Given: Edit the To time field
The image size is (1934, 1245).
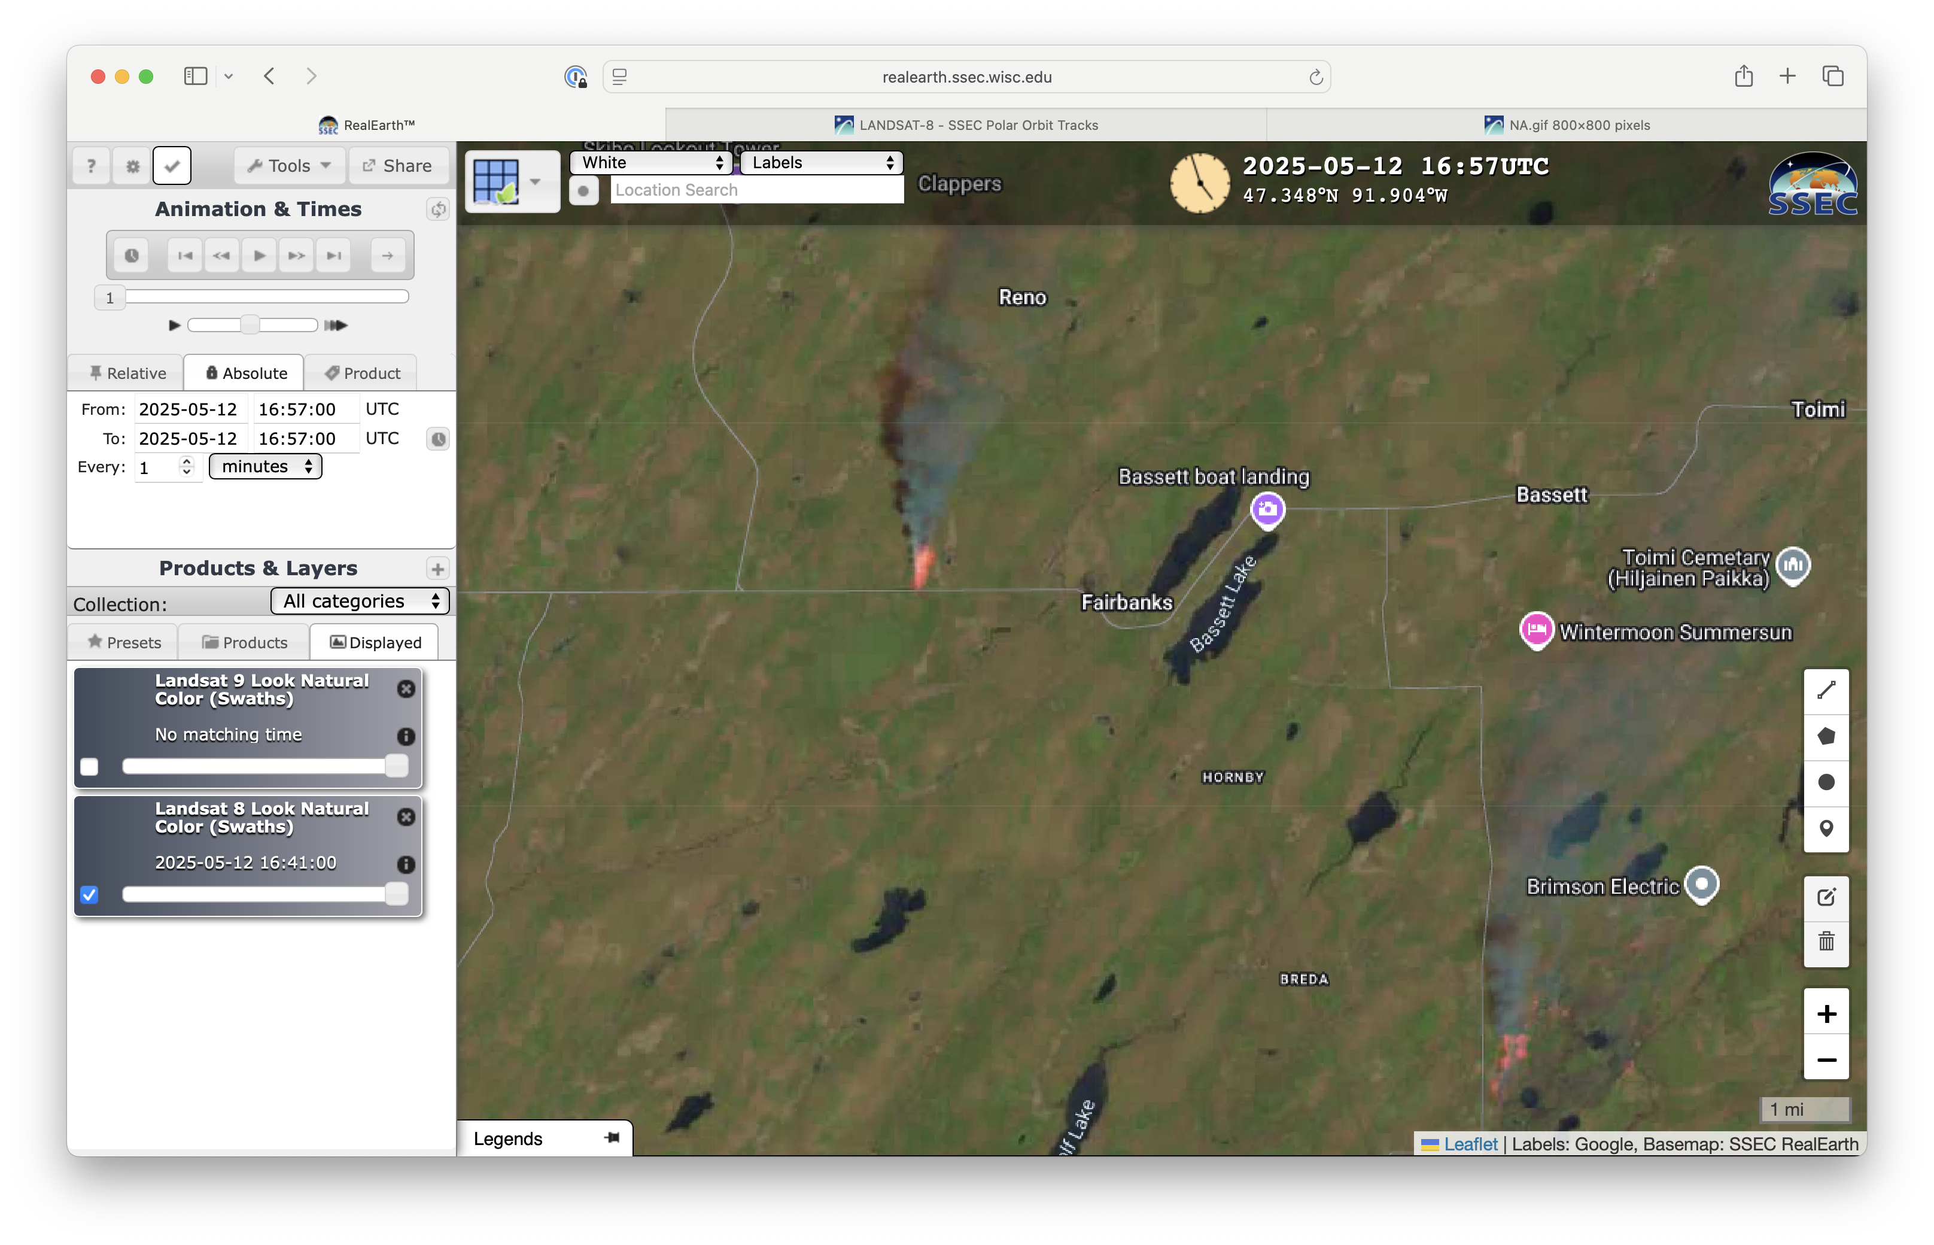Looking at the screenshot, I should point(306,438).
